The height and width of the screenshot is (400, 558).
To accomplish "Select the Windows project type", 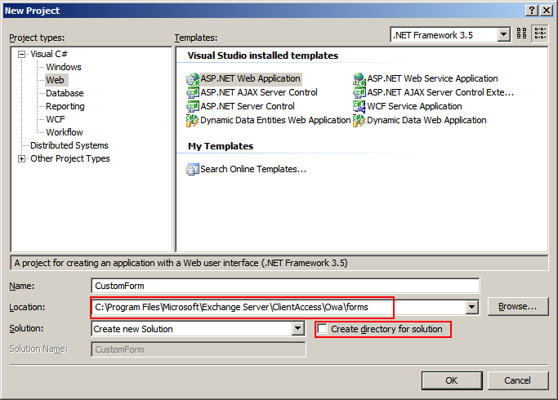I will pos(64,67).
